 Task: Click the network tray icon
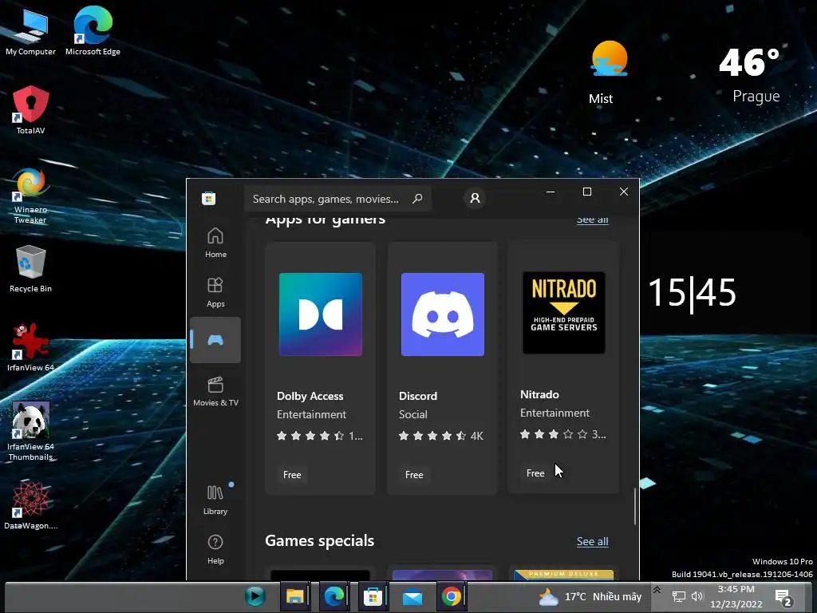678,597
